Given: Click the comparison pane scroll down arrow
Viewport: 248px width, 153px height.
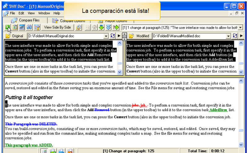Looking at the screenshot, I should click(x=241, y=145).
